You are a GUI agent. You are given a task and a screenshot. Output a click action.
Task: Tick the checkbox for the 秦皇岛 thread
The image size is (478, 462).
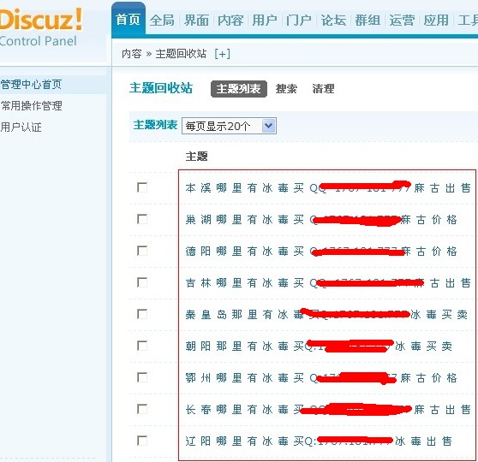(142, 314)
